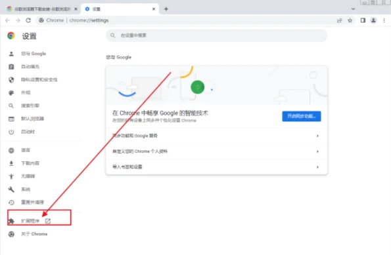
Task: Expand 自定义您的 Chrome 个人资料 row
Action: [216, 151]
